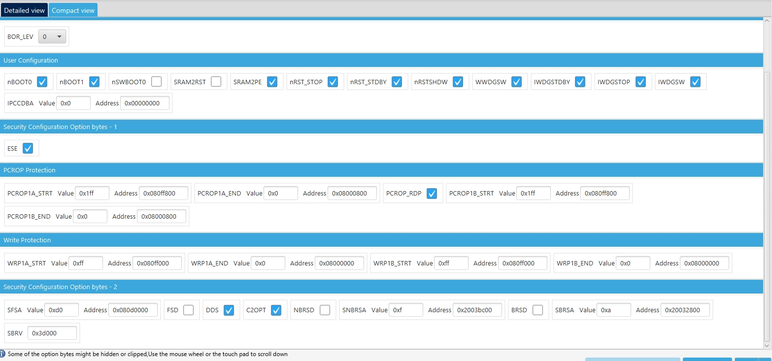The height and width of the screenshot is (361, 772).
Task: Edit the PCROP1A_END address field
Action: pos(352,193)
